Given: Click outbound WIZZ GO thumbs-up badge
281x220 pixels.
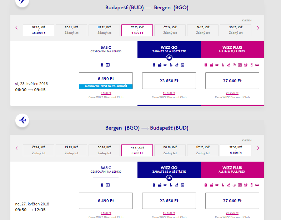Looking at the screenshot, I should click(169, 58).
